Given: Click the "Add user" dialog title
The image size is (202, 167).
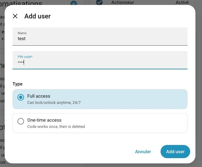Looking at the screenshot, I should point(38,16).
